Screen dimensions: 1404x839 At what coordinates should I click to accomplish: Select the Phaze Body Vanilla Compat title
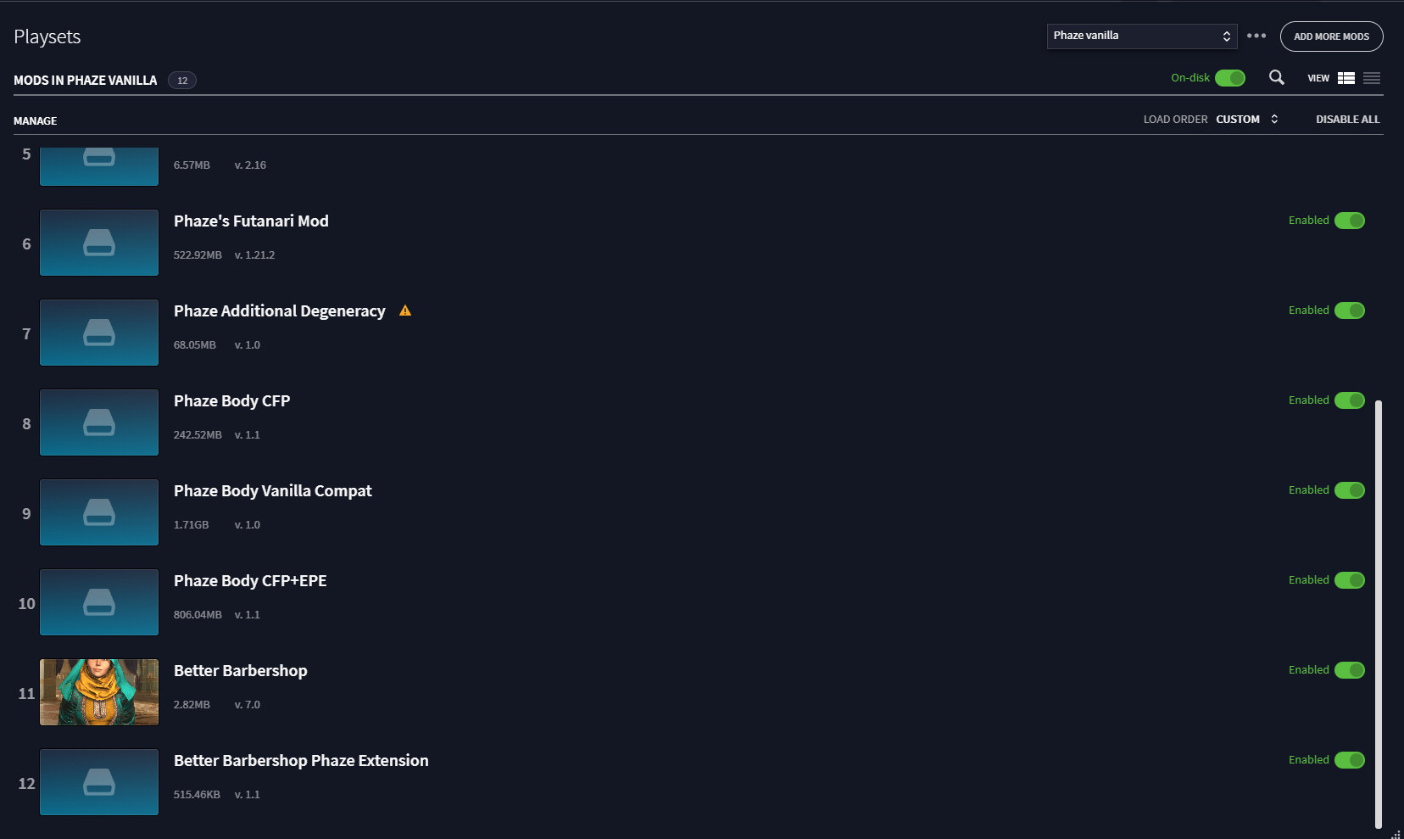272,491
